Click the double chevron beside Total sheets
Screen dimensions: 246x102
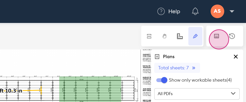(x=194, y=68)
